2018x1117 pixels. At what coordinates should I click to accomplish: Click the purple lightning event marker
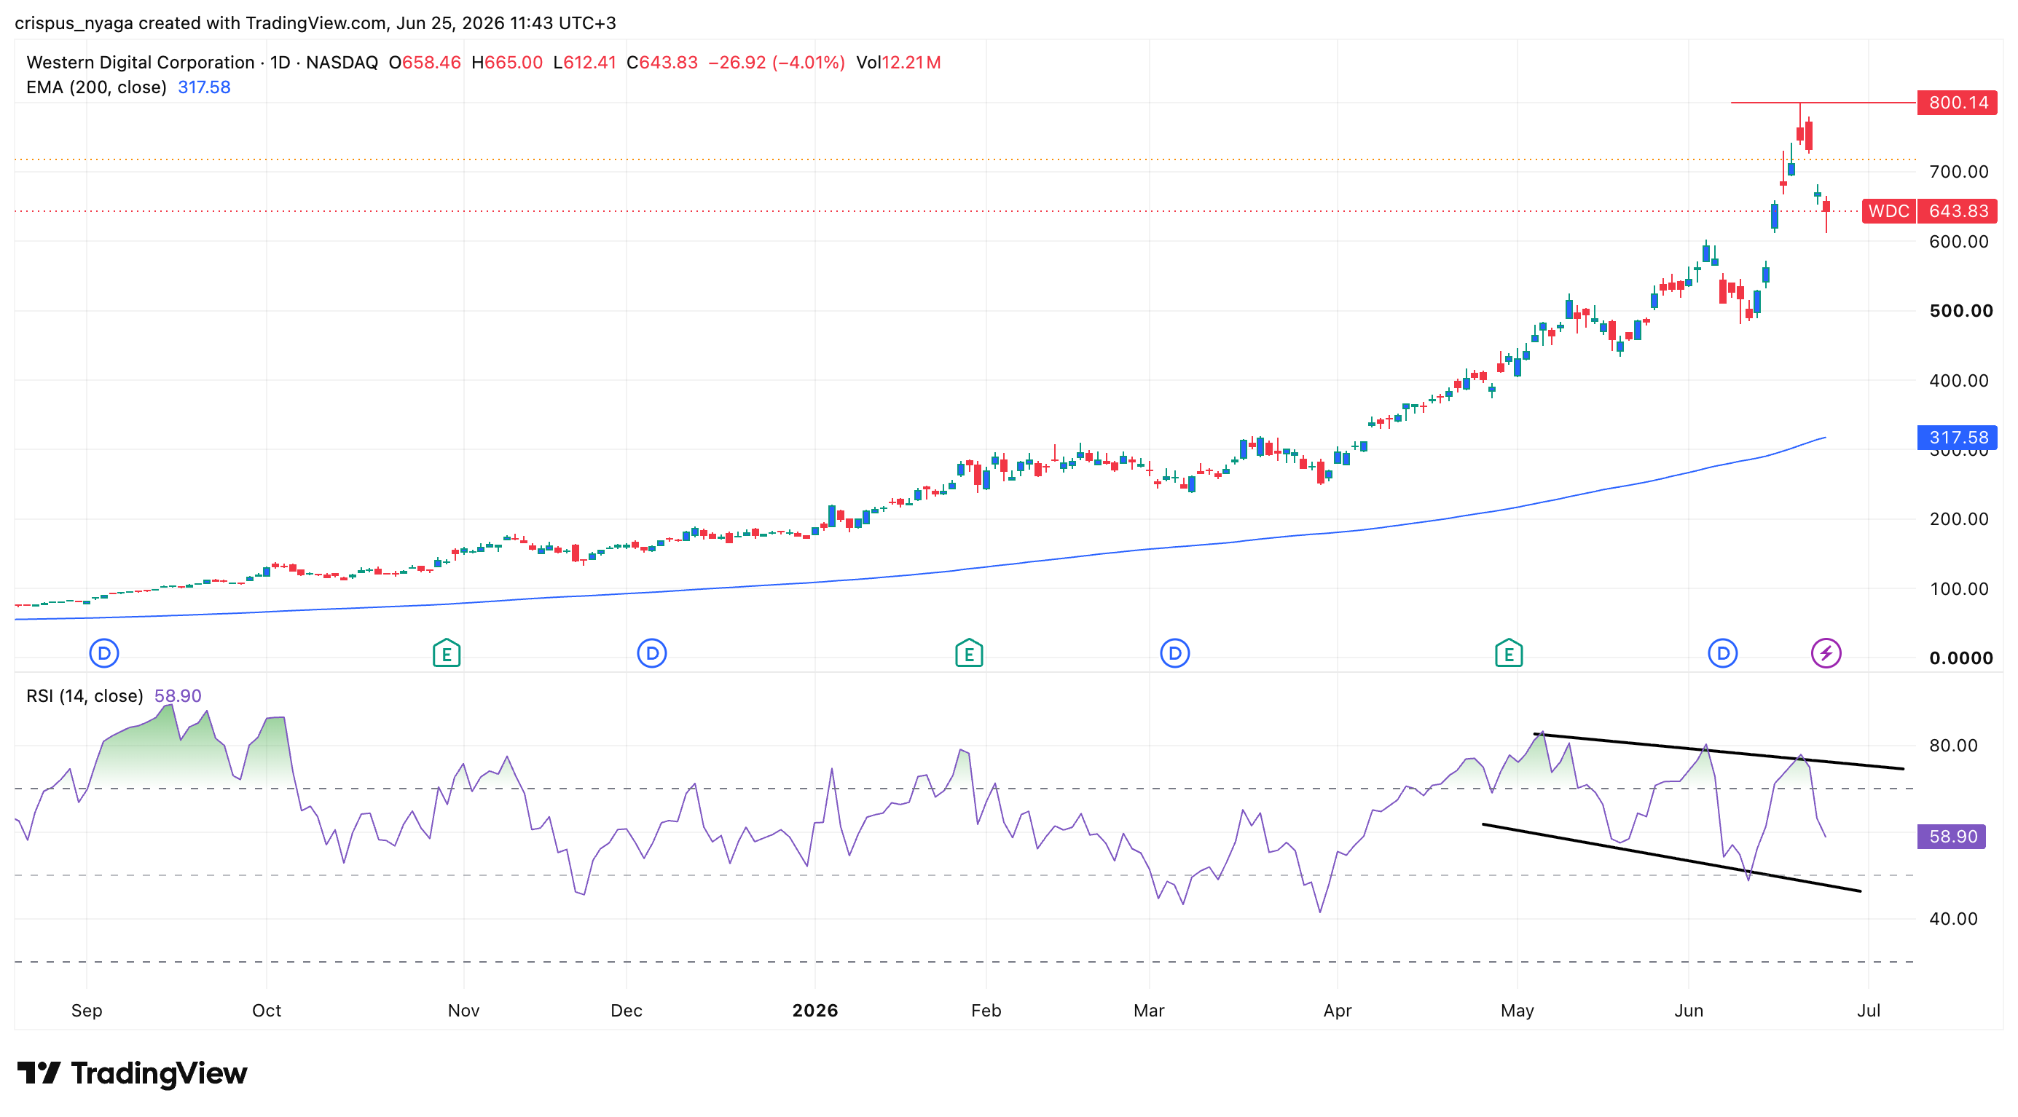(1826, 653)
